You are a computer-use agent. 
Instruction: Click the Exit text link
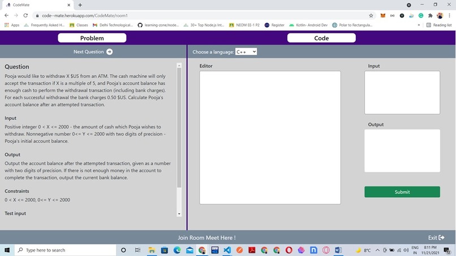tap(432, 238)
